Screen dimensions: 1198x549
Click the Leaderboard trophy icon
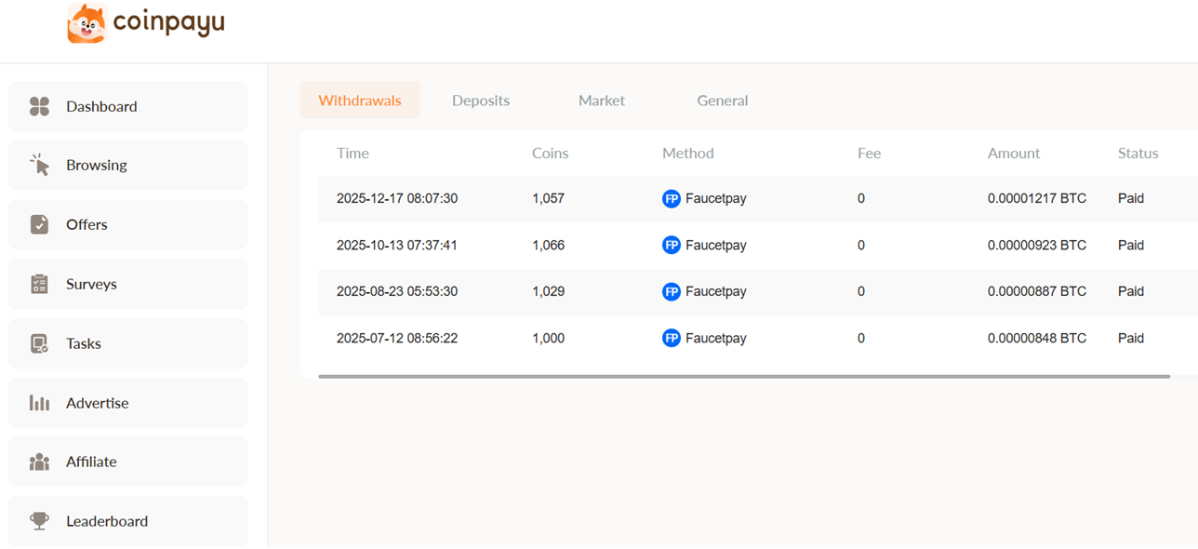(39, 521)
